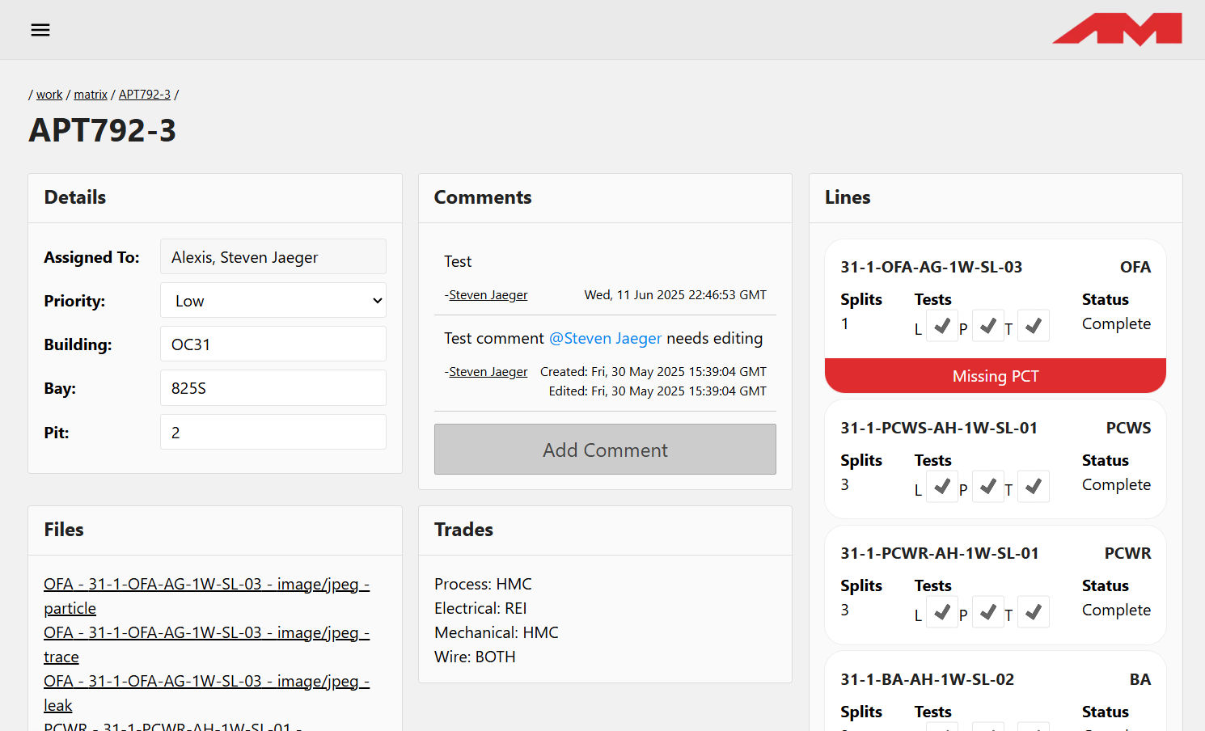Open the hamburger navigation menu
Screen dimensions: 1205x731
(40, 30)
